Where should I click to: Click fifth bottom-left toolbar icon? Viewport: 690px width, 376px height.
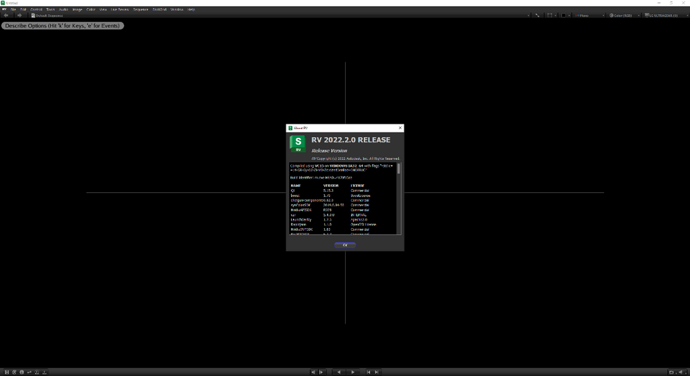pyautogui.click(x=36, y=372)
